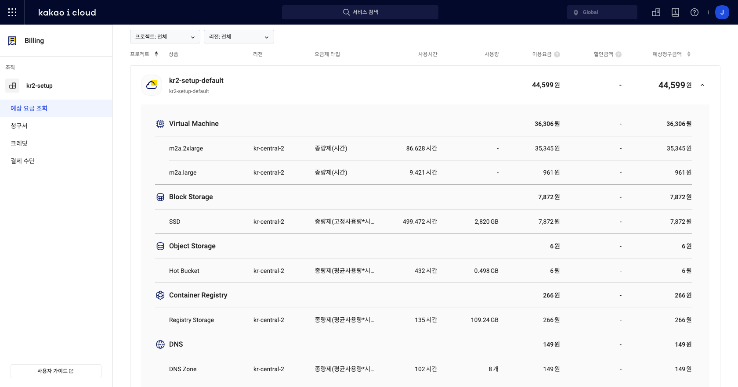Click the DNS Zone row name

click(183, 369)
